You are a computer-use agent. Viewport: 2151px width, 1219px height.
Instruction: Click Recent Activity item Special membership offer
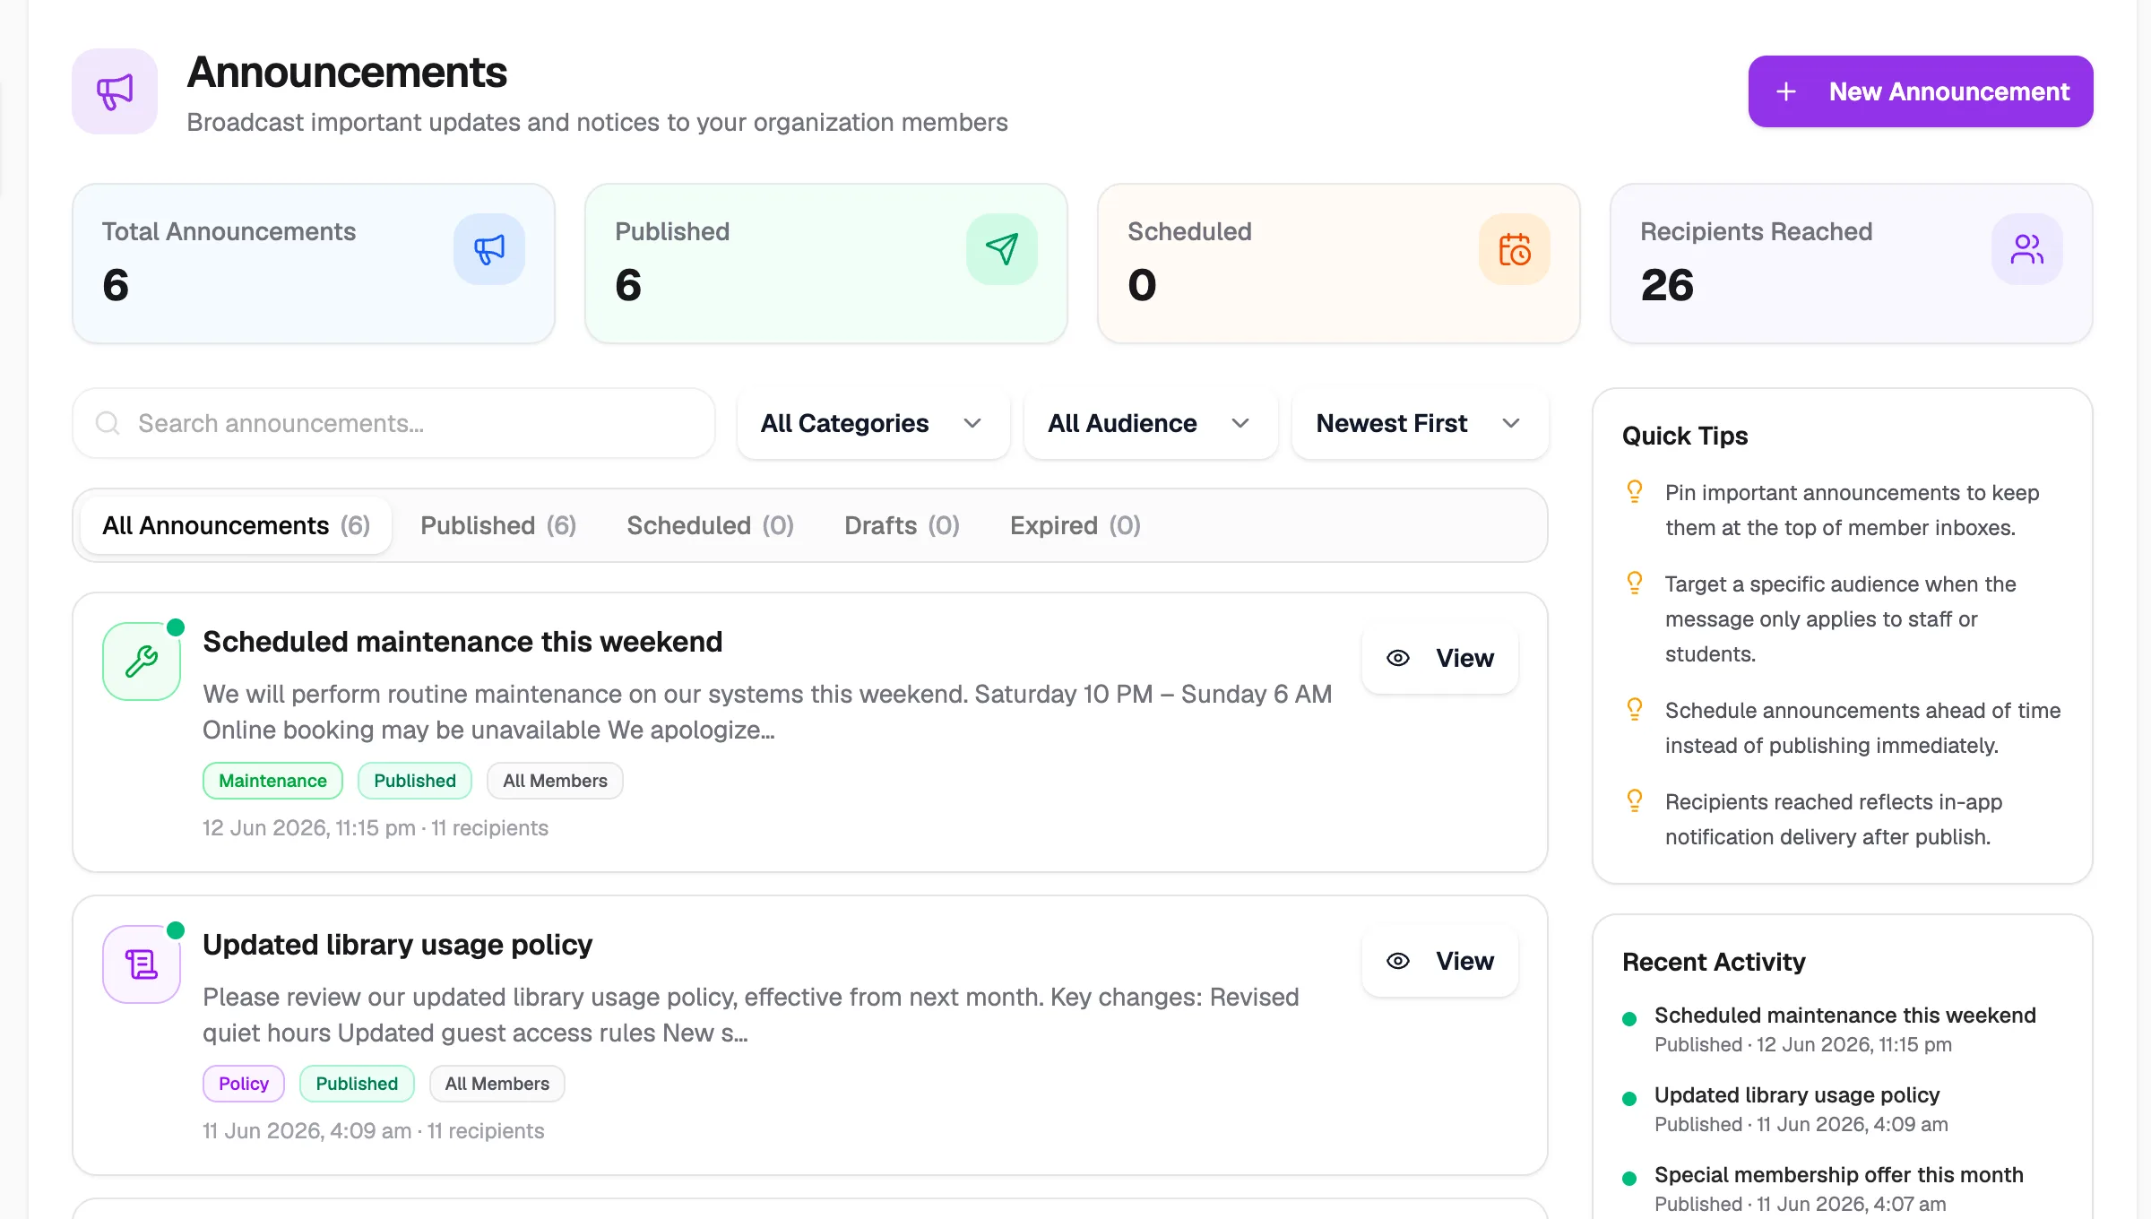(1839, 1175)
